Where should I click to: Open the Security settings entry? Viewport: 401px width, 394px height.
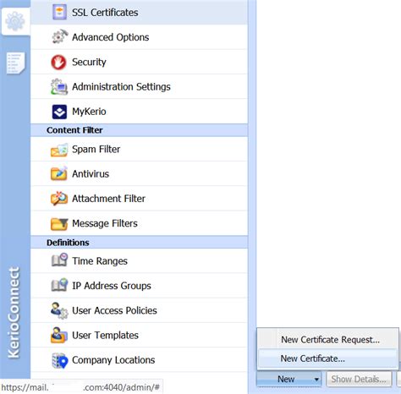coord(139,62)
